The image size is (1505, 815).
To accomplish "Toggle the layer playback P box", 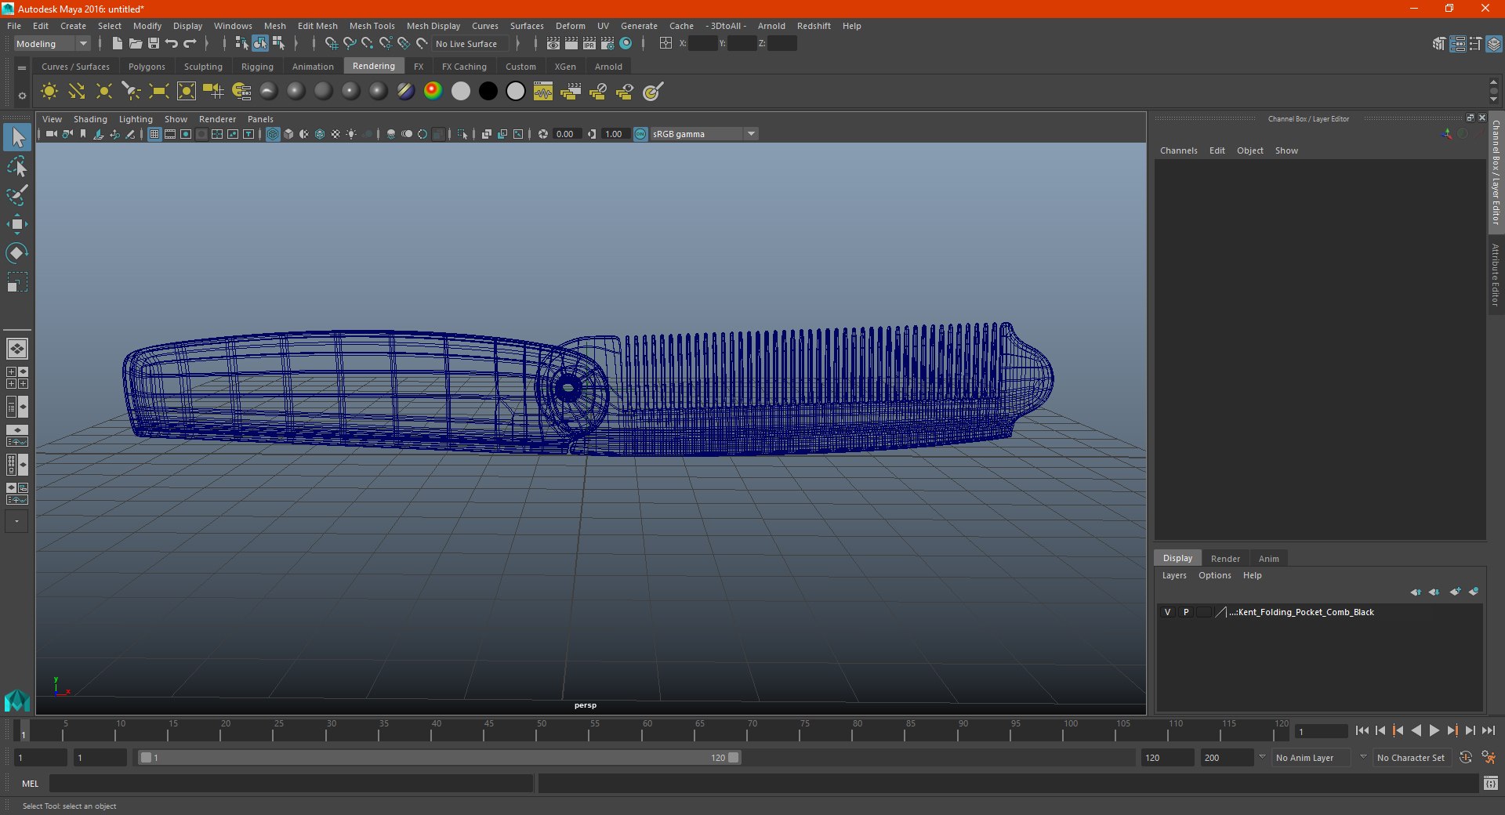I will click(x=1186, y=612).
